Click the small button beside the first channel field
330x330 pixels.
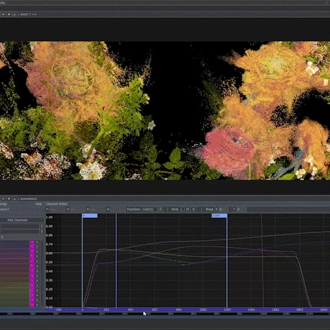(42, 226)
